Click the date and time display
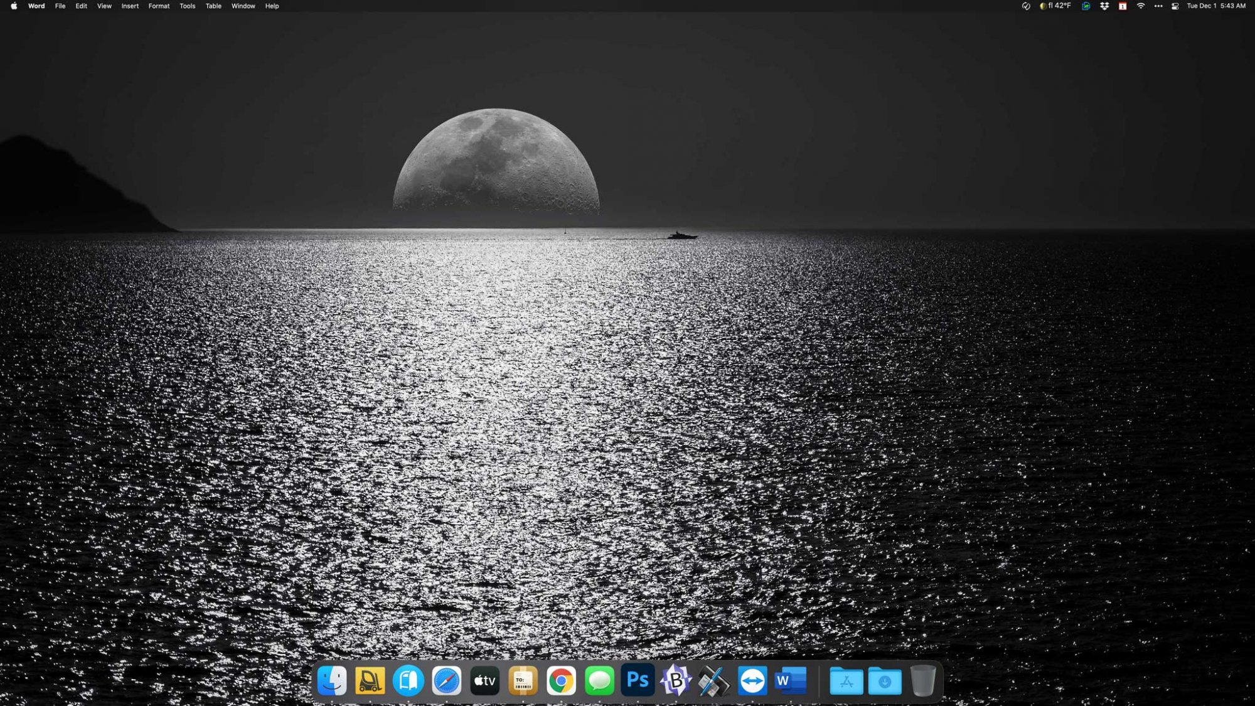 pyautogui.click(x=1215, y=6)
